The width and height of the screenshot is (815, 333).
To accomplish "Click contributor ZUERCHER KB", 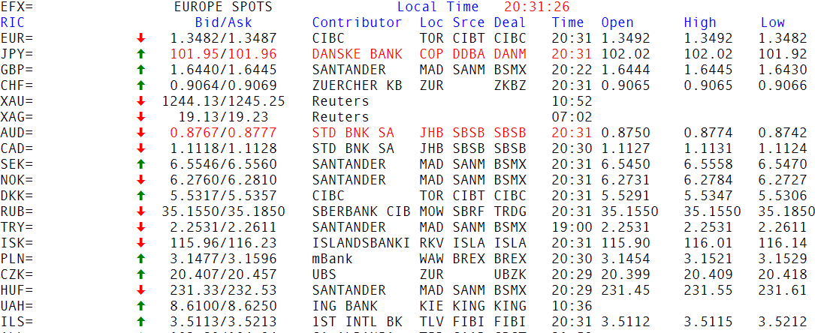I will [x=357, y=85].
